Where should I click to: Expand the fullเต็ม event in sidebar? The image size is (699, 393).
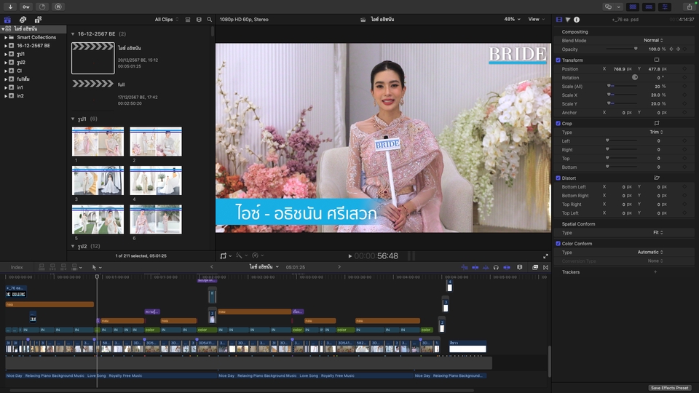pos(6,79)
